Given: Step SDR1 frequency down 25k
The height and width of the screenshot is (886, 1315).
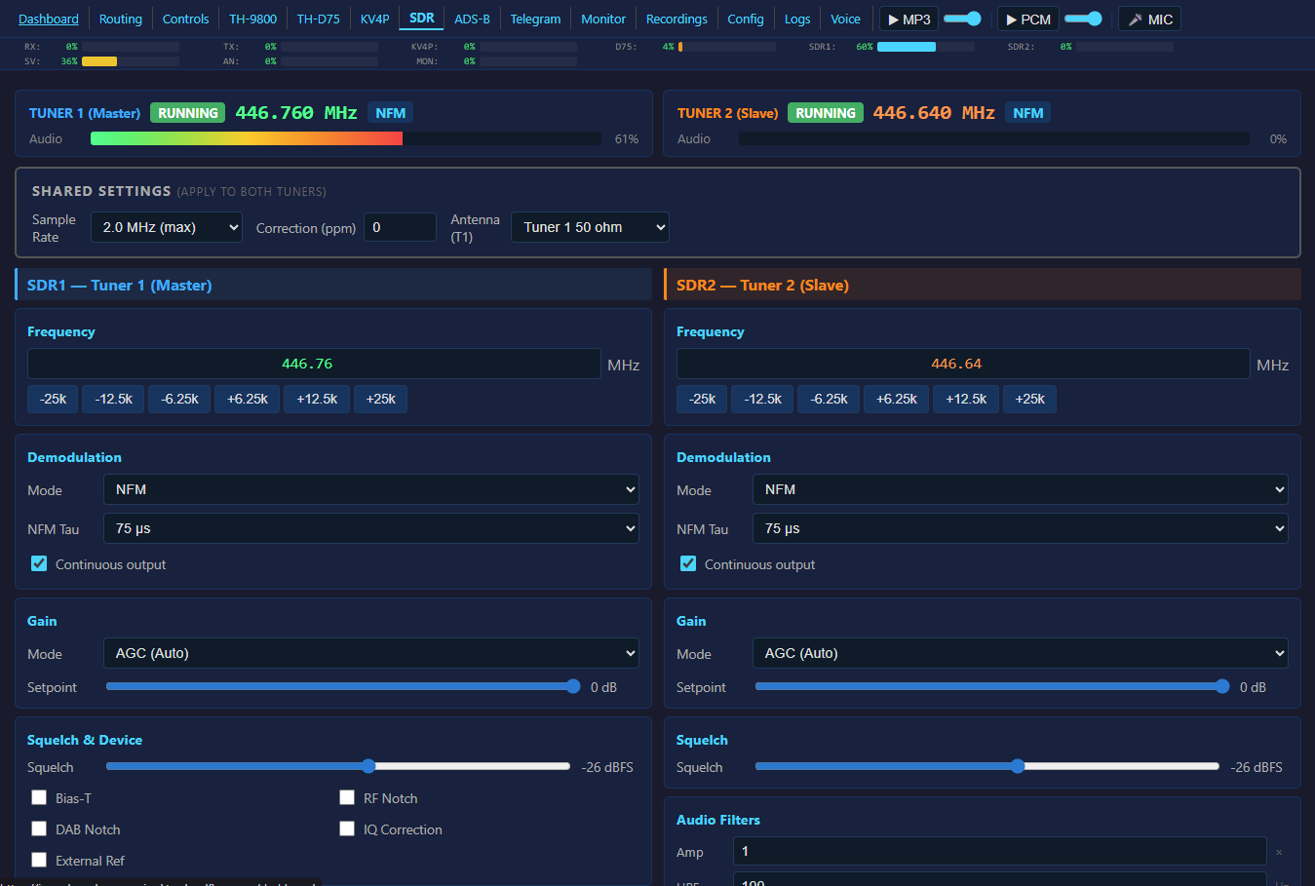Looking at the screenshot, I should click(53, 399).
